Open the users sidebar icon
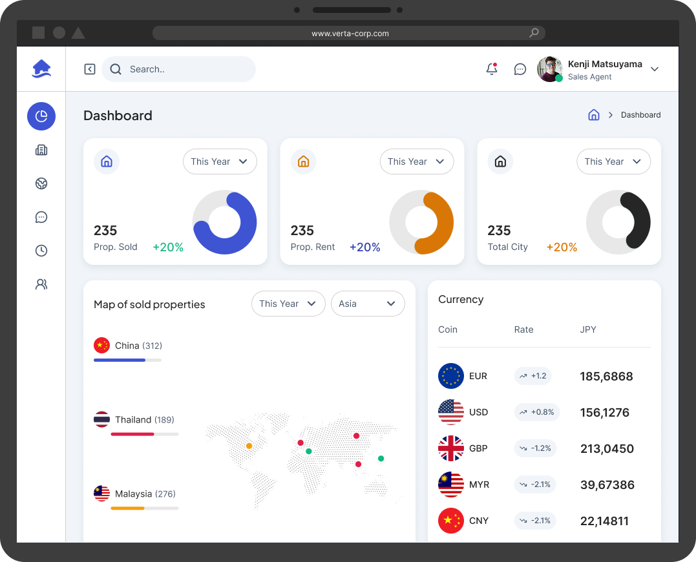 41,284
